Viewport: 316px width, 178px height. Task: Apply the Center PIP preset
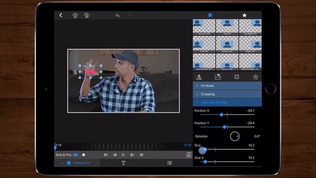[227, 44]
